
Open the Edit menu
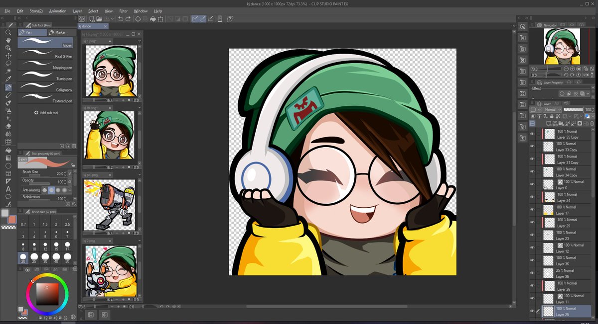(x=20, y=10)
